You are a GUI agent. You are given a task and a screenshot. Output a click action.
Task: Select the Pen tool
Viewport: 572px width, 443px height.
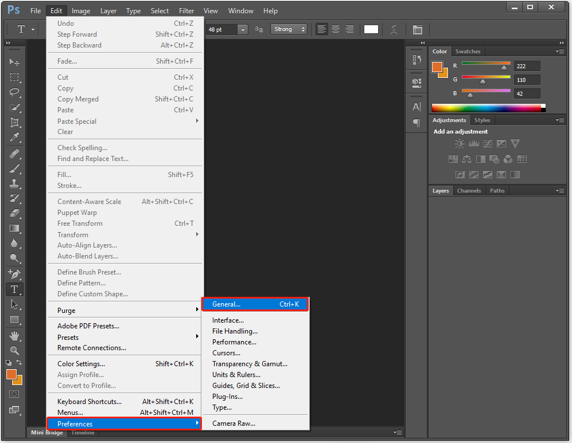tap(14, 274)
